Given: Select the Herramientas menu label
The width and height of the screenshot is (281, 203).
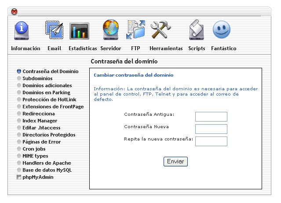Looking at the screenshot, I should point(166,48).
